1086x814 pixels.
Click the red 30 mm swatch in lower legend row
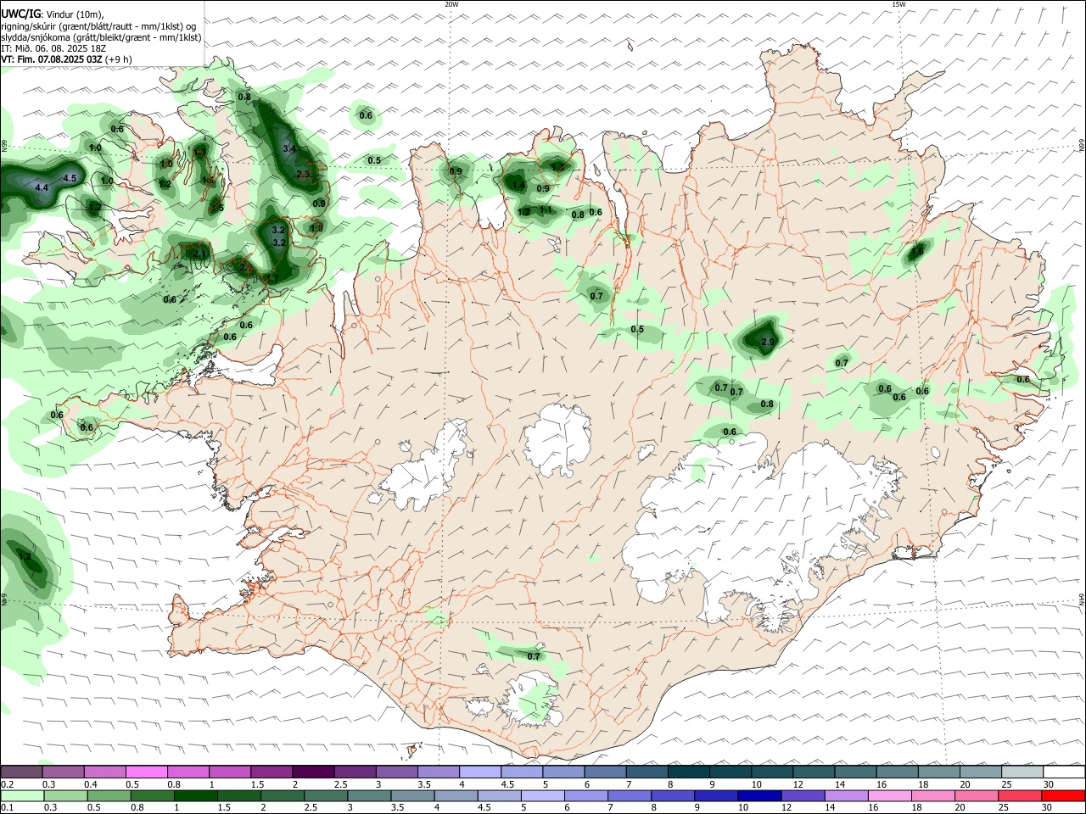point(1063,795)
